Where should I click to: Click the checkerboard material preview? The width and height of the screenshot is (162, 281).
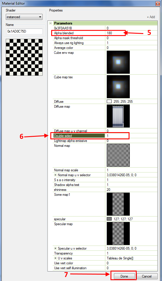click(x=24, y=57)
